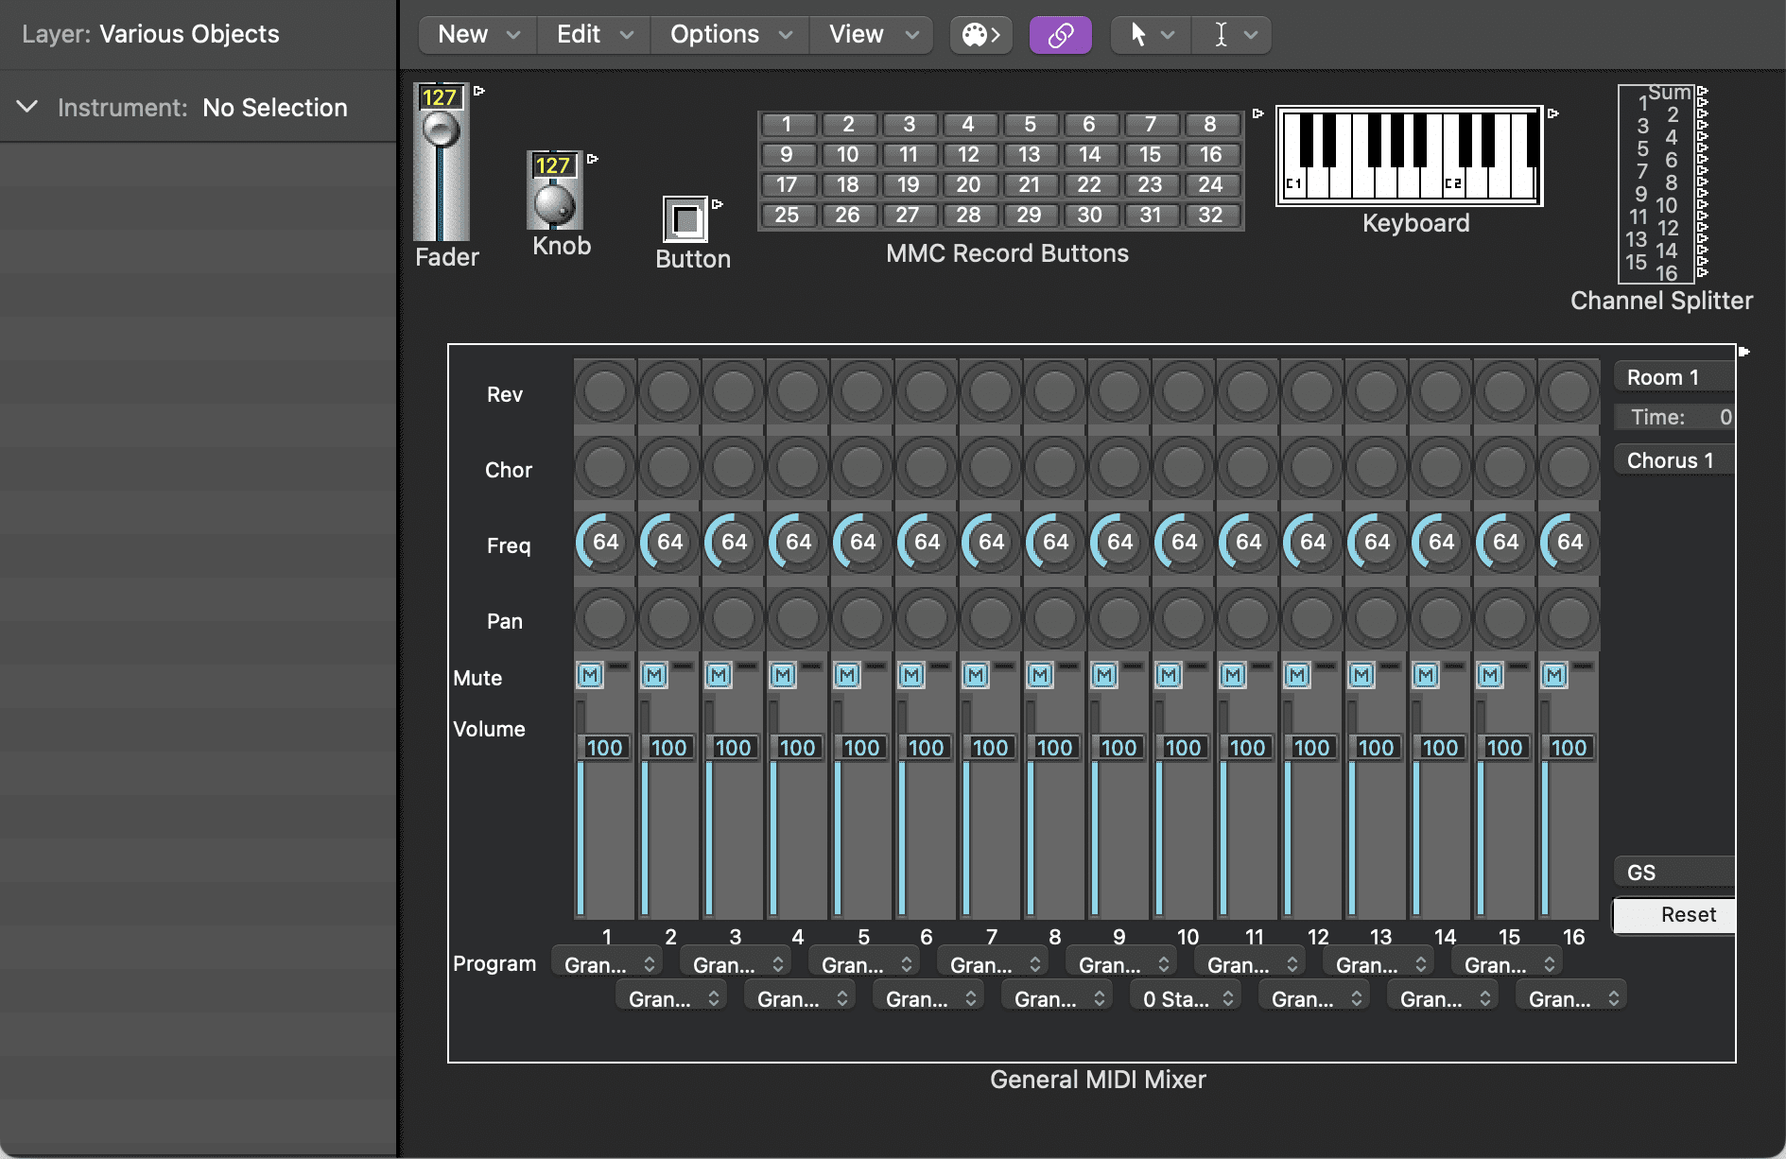Toggle mute on mixer channel 16
The height and width of the screenshot is (1159, 1786).
coord(1554,675)
